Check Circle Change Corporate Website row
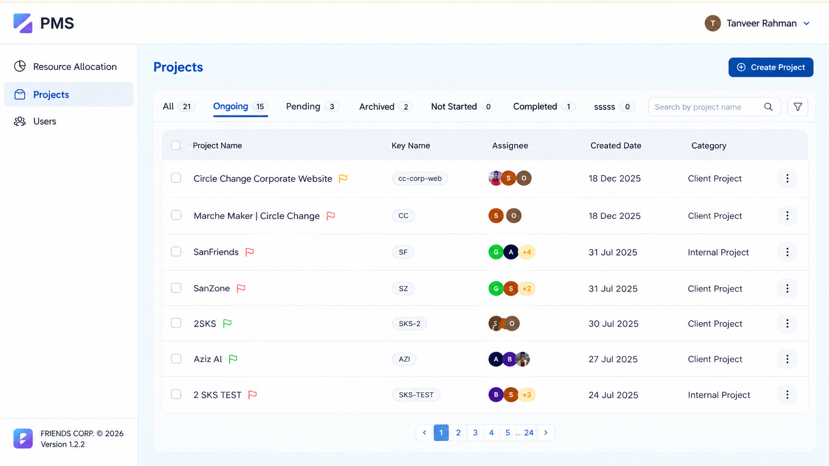The image size is (829, 466). (x=176, y=178)
